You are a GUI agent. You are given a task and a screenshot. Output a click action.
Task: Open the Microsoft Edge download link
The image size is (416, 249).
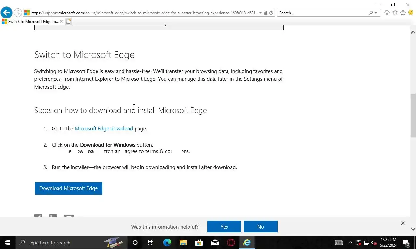[104, 128]
